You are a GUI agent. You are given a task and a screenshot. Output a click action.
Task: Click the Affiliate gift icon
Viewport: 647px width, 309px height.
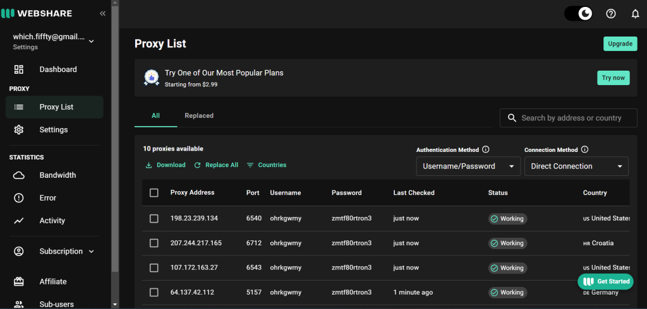coord(19,281)
